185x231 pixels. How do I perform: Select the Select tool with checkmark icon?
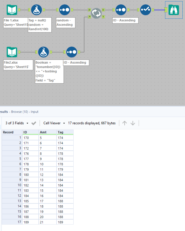pos(145,10)
